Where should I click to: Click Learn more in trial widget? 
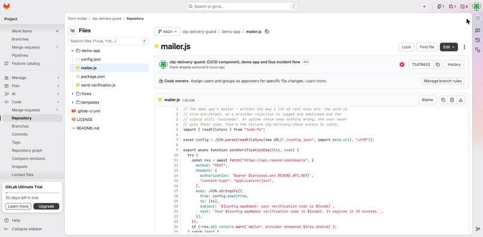pos(18,206)
